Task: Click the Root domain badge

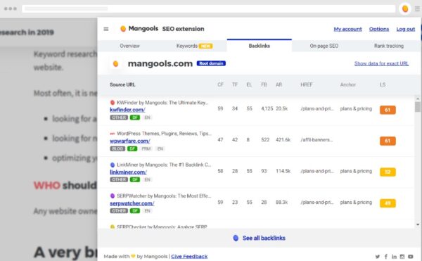Action: click(211, 63)
